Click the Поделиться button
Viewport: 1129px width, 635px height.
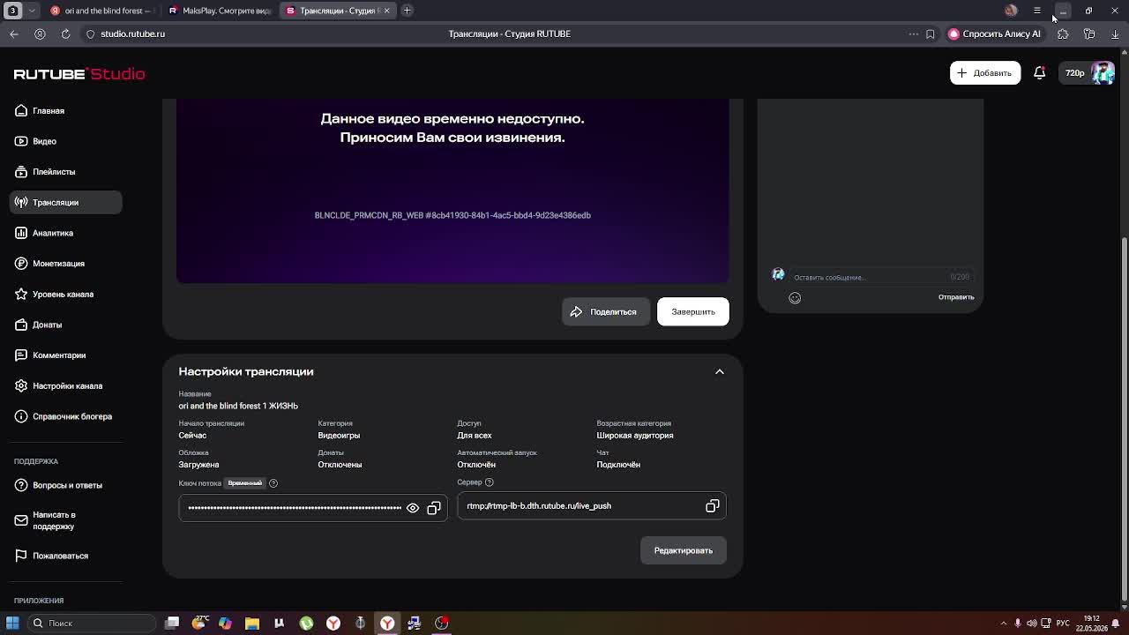[x=605, y=311]
